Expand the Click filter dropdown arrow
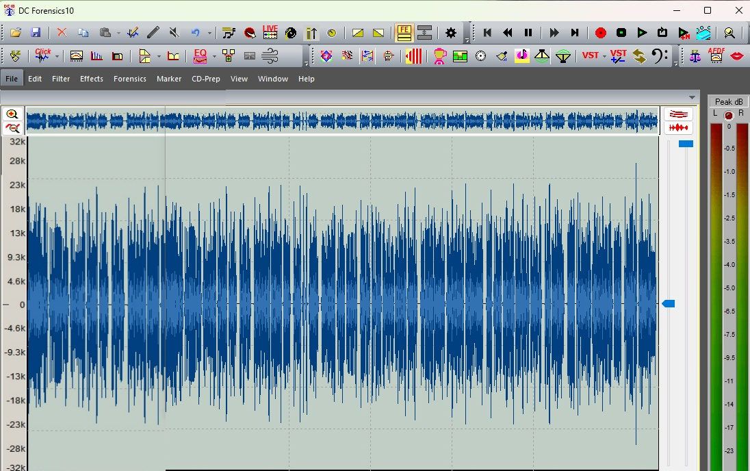750x471 pixels. tap(57, 57)
